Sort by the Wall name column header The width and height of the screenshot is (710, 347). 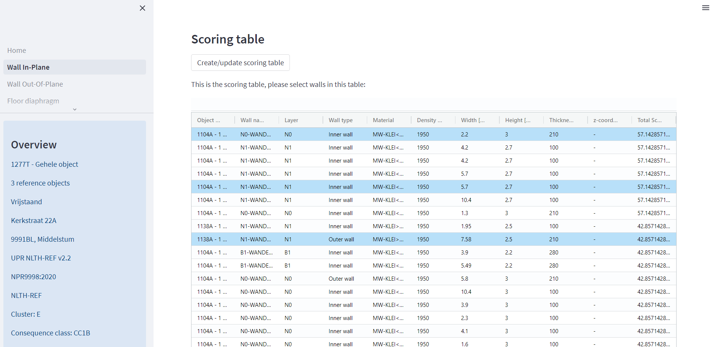pos(257,120)
